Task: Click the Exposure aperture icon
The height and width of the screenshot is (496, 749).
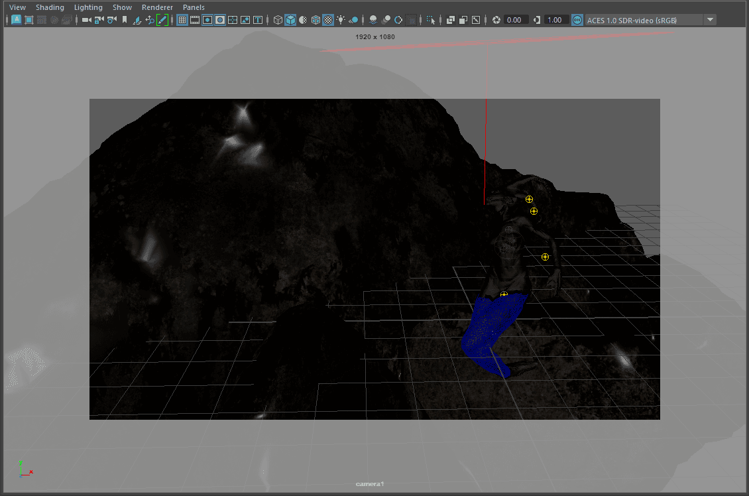Action: pyautogui.click(x=496, y=20)
